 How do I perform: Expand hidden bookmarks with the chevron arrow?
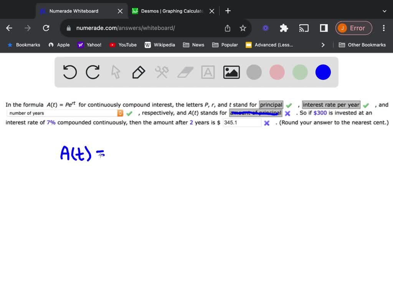click(x=323, y=45)
